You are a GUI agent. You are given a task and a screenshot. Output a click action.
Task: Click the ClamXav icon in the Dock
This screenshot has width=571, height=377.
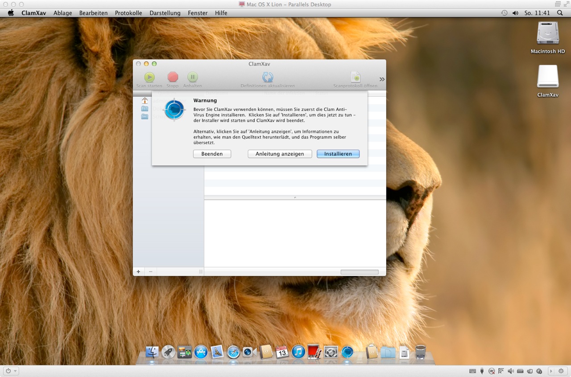[x=347, y=352]
